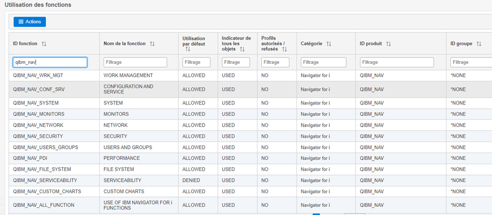Click ALLOWED in the QIBM_NAV_NETWORK row
The image size is (492, 215).
pos(194,125)
